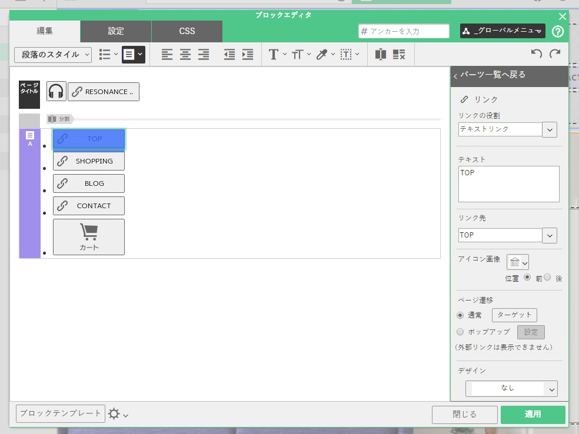Click the 分割 divider marker

point(60,119)
